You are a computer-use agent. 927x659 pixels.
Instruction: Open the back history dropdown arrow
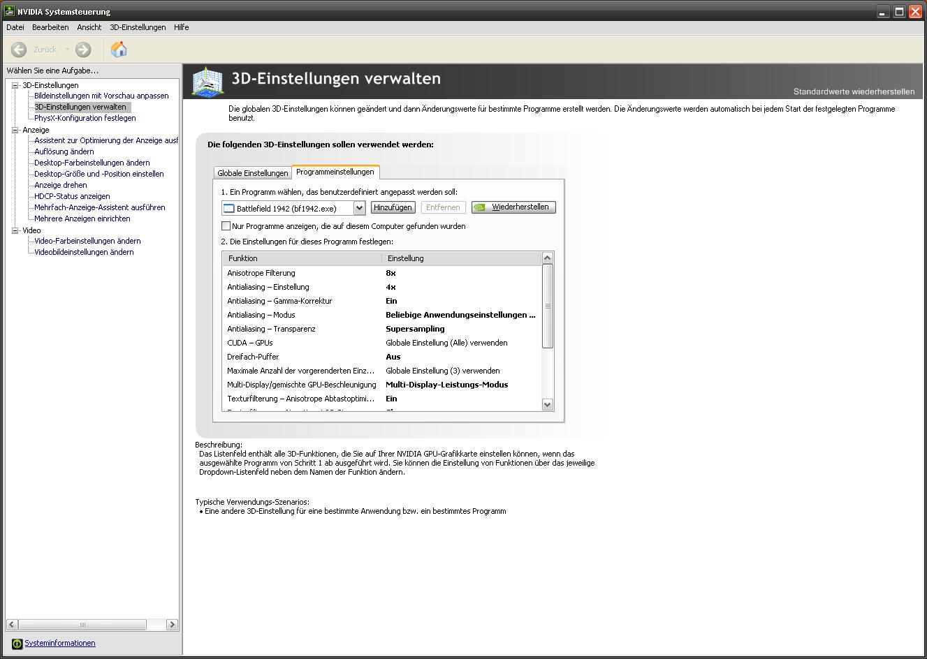[67, 50]
